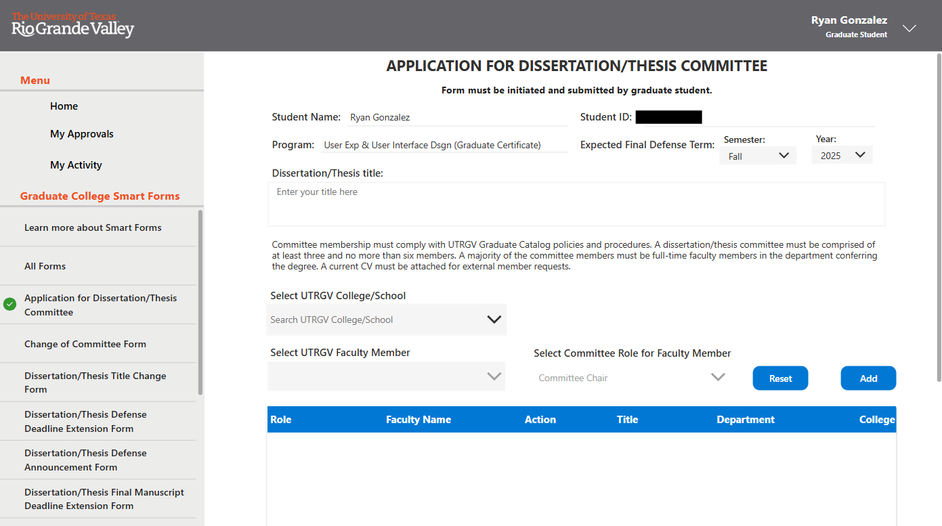Open My Approvals menu item

pyautogui.click(x=81, y=134)
